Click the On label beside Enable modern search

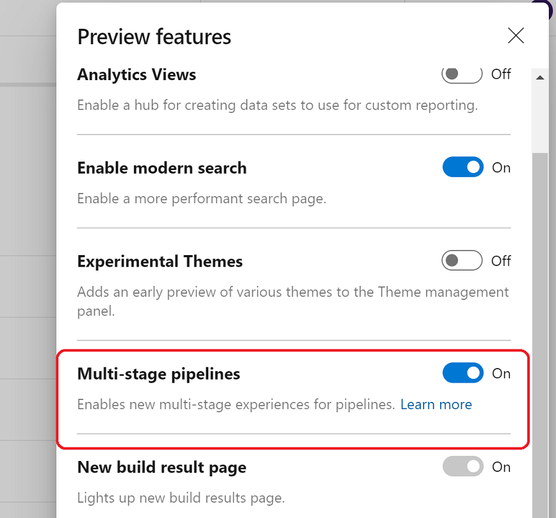click(x=501, y=167)
